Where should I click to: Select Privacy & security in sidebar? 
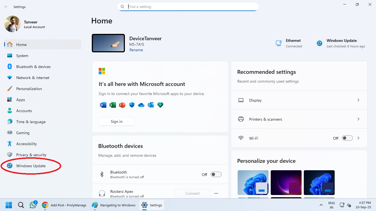(x=43, y=155)
